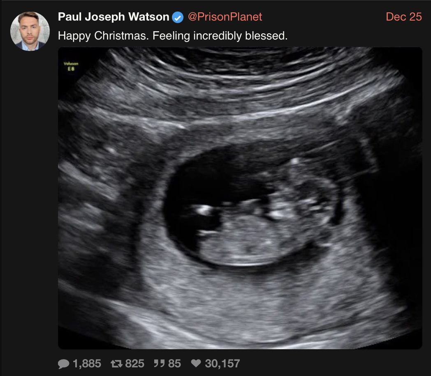Open the attached ultrasound image

point(240,198)
